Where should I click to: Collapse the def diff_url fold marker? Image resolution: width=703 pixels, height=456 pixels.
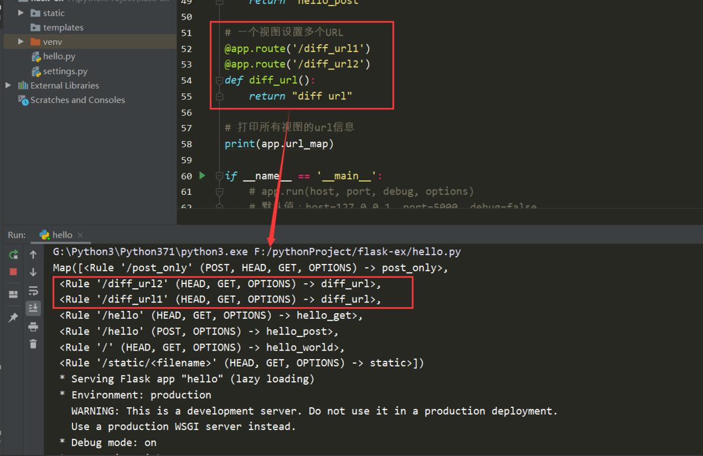point(219,80)
